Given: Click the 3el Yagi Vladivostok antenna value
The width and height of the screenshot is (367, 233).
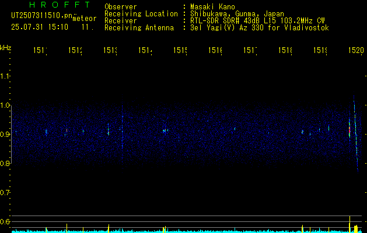Looking at the screenshot, I should coord(260,28).
